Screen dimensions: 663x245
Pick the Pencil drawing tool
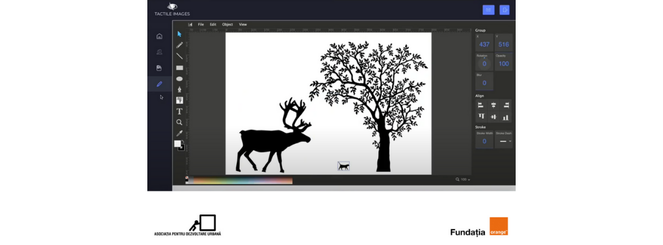[x=179, y=45]
